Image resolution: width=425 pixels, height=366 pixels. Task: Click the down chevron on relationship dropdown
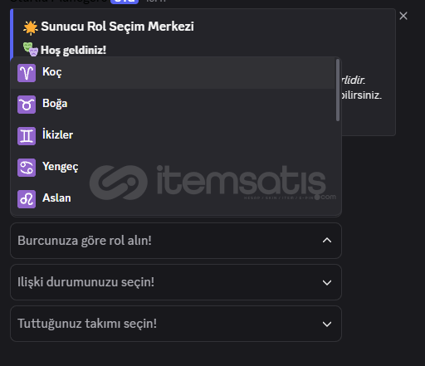click(327, 282)
